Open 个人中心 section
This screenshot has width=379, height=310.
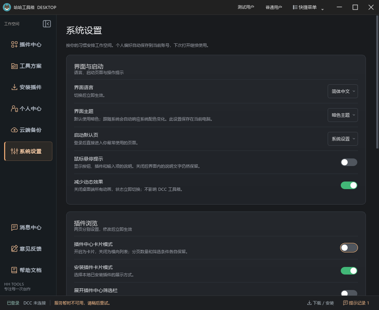28,109
